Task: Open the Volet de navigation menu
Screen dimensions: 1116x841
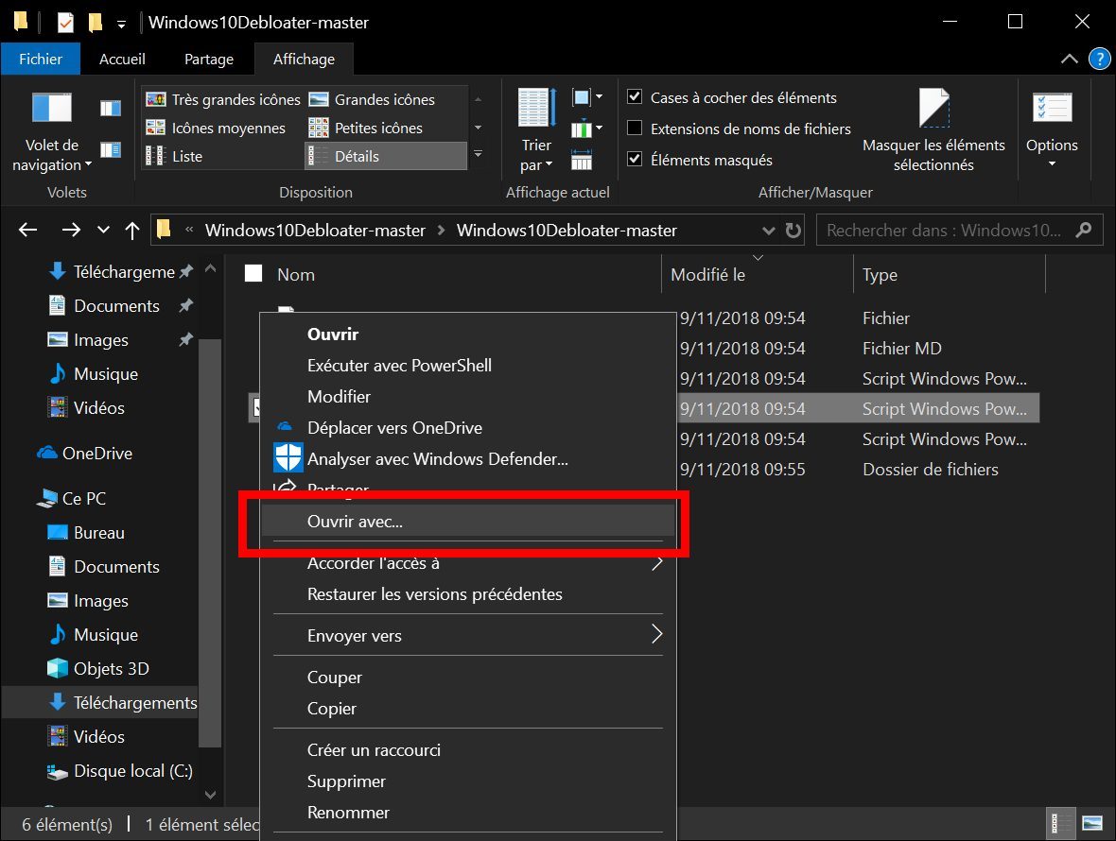Action: point(52,132)
